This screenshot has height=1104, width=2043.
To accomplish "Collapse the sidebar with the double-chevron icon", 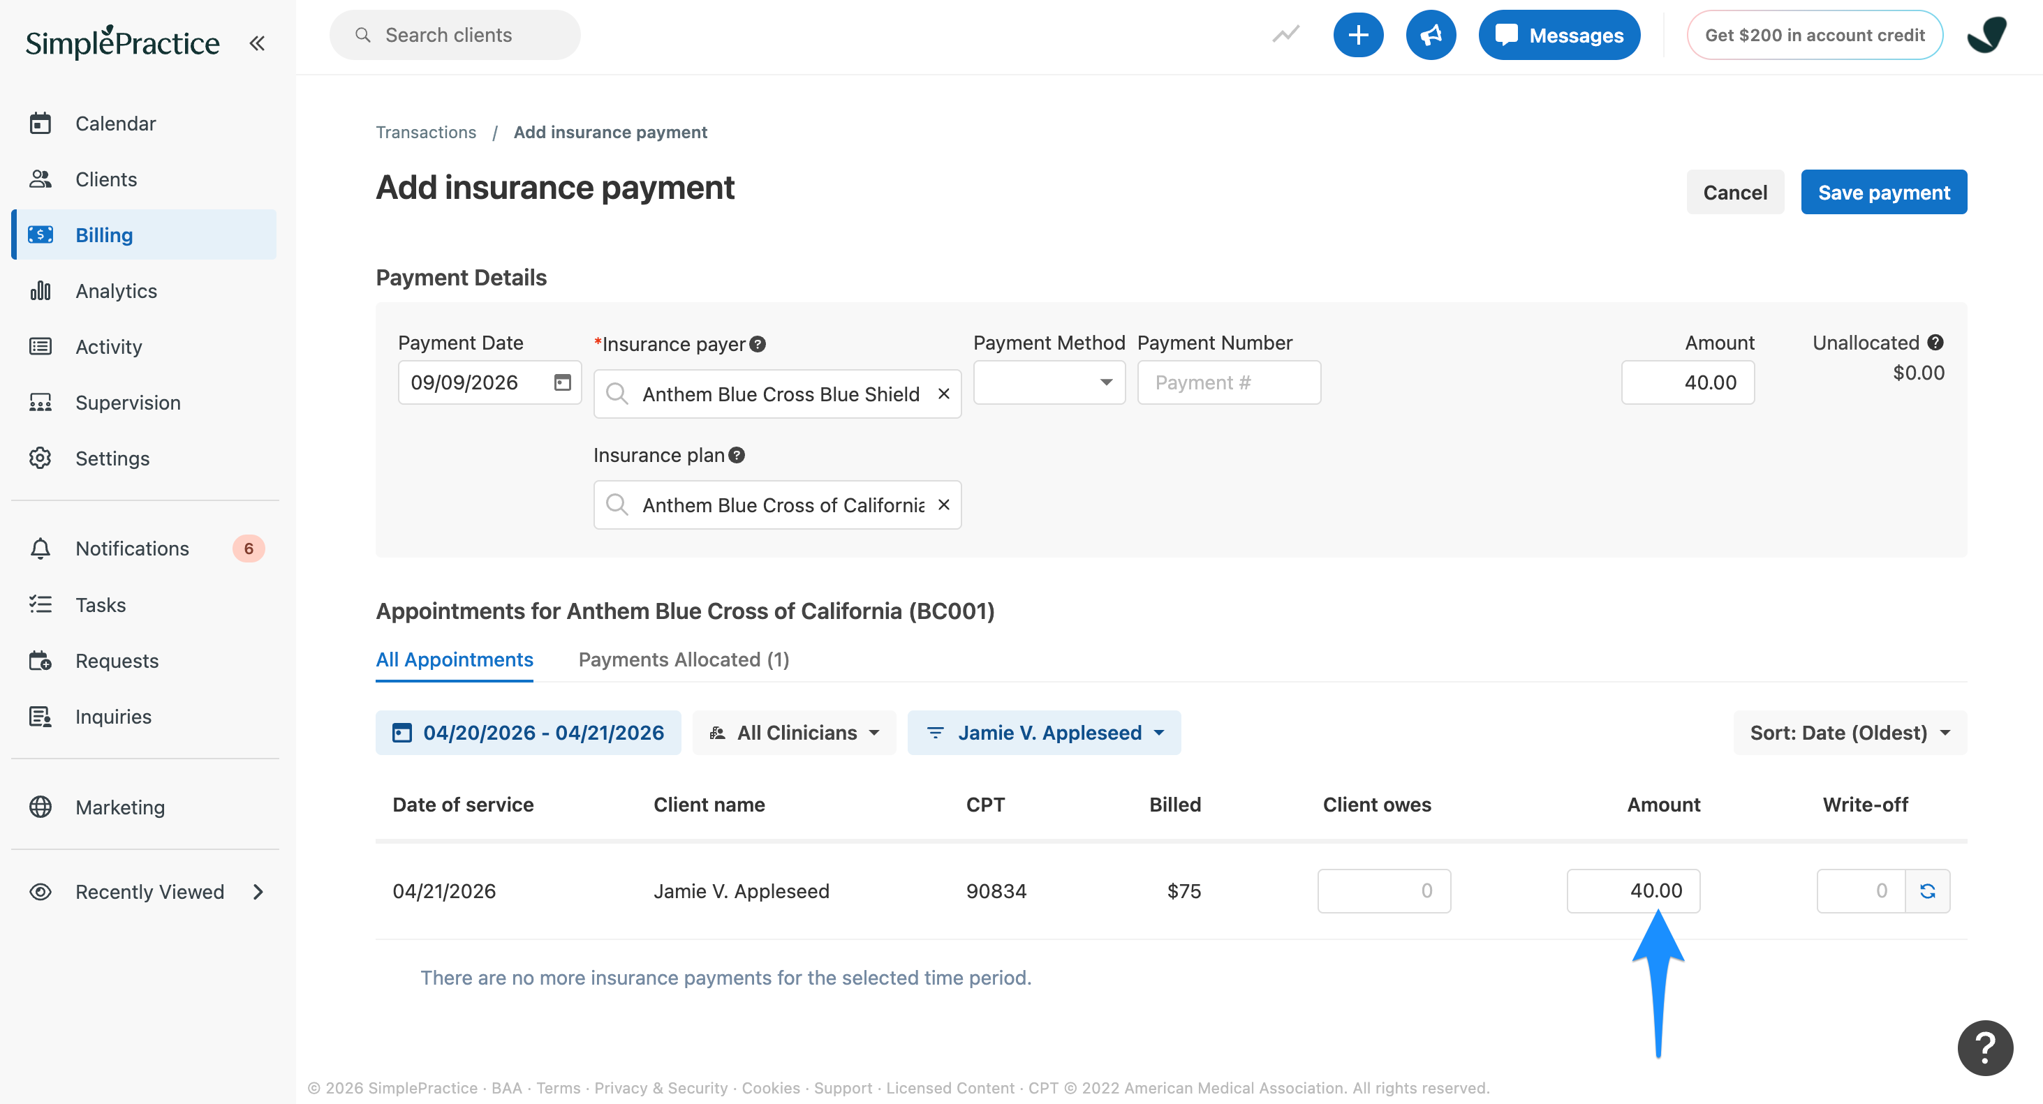I will [256, 43].
